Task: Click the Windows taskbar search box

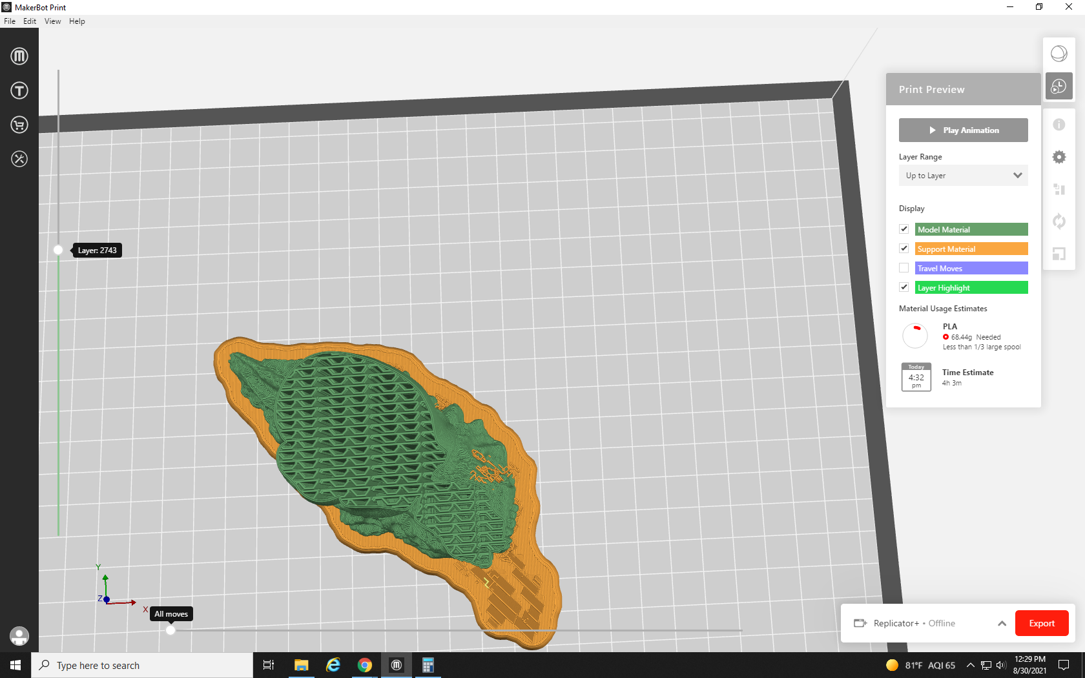Action: [142, 665]
